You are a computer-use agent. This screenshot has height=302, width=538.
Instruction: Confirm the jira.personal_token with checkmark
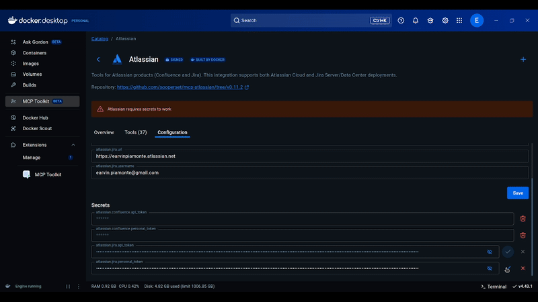[508, 268]
